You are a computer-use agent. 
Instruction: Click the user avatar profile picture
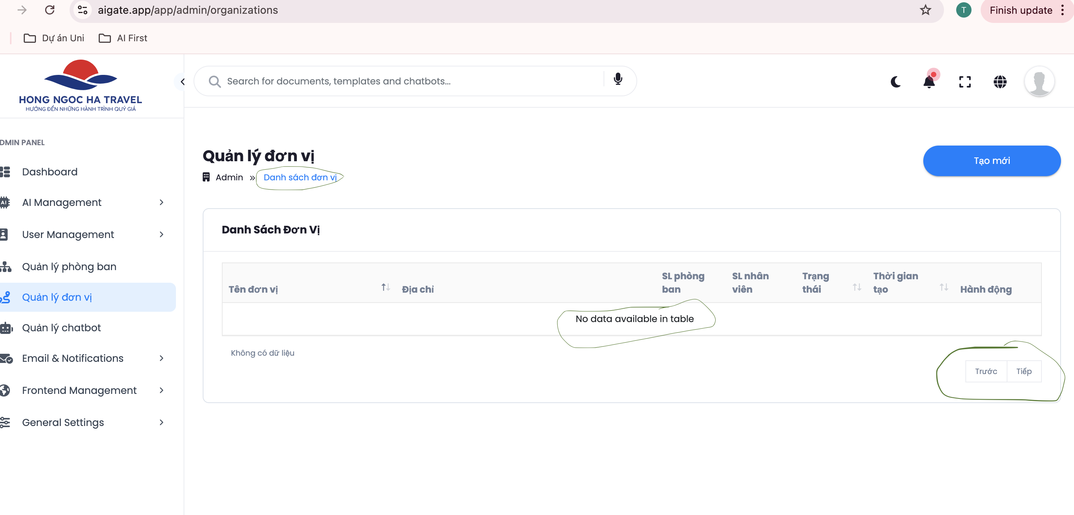pyautogui.click(x=1039, y=82)
